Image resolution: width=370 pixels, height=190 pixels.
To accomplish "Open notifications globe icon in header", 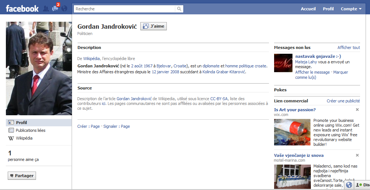I will point(64,8).
